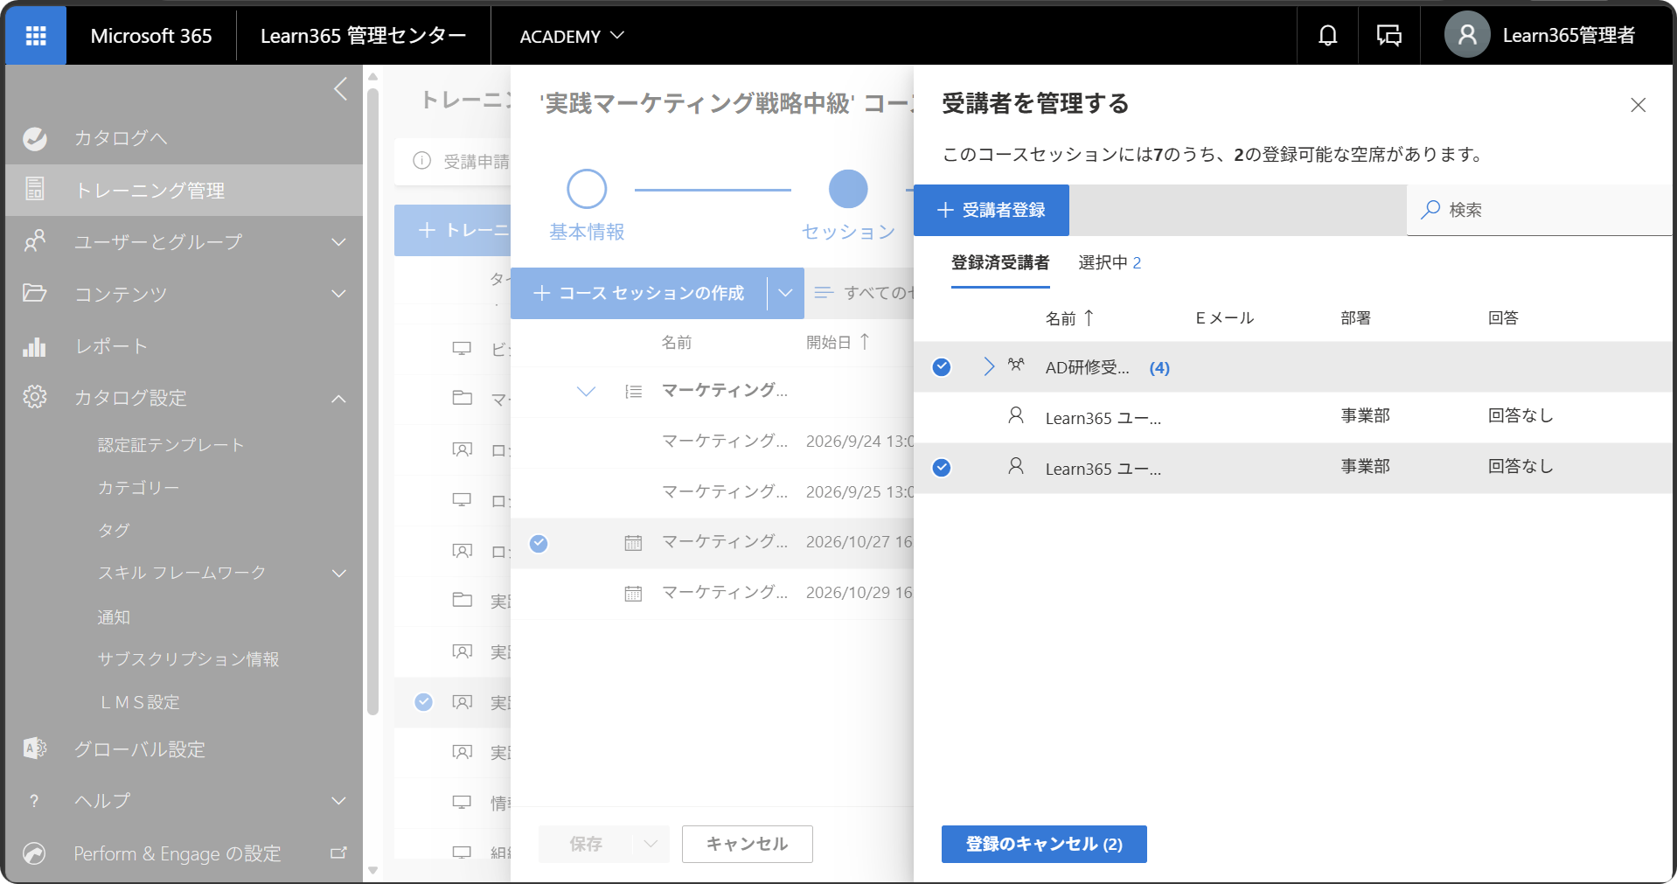Open the feedback chat icon in header
The width and height of the screenshot is (1677, 884).
pos(1388,36)
